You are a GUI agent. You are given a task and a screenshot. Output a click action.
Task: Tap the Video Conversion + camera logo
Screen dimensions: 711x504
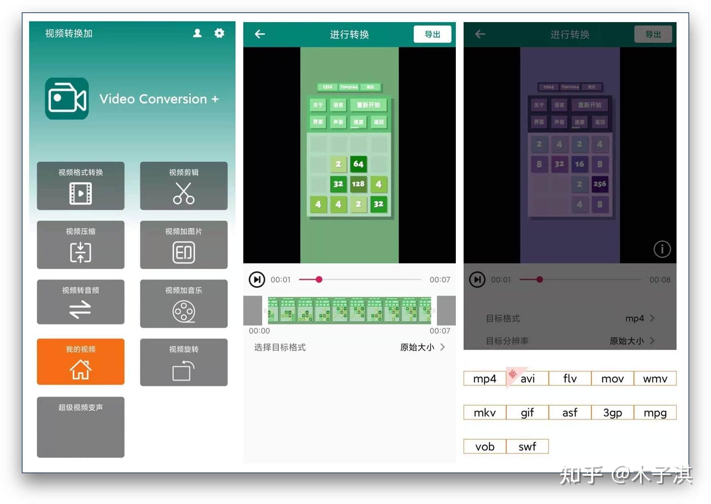tap(67, 99)
